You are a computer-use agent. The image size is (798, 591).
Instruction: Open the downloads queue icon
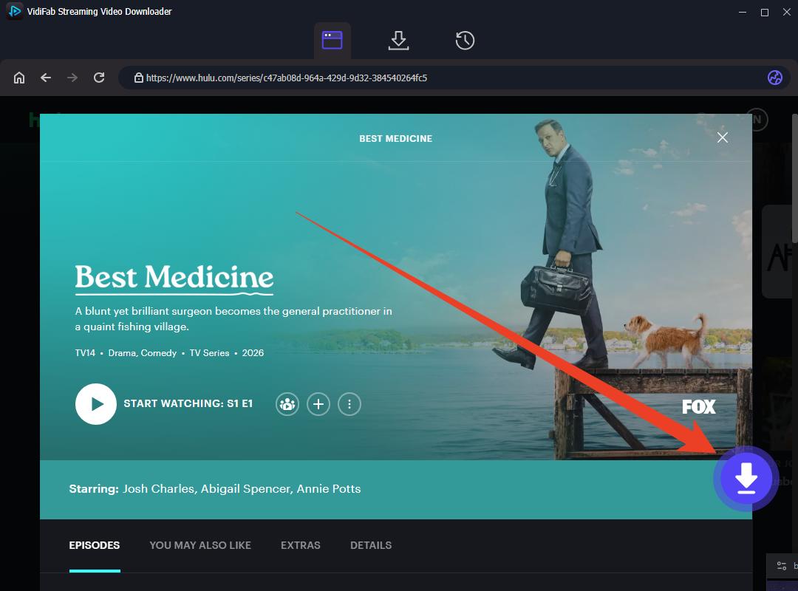pyautogui.click(x=398, y=40)
